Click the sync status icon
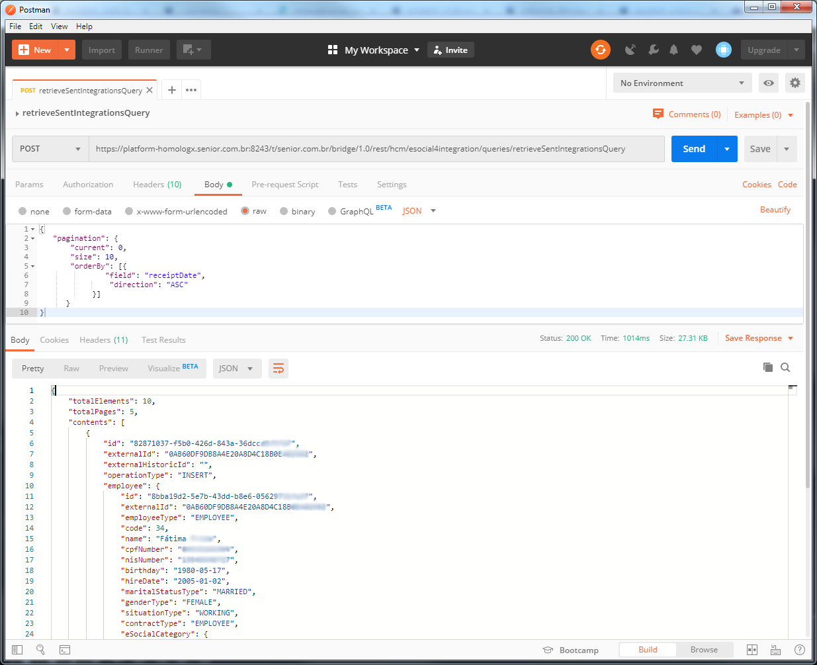The height and width of the screenshot is (665, 817). pos(600,50)
